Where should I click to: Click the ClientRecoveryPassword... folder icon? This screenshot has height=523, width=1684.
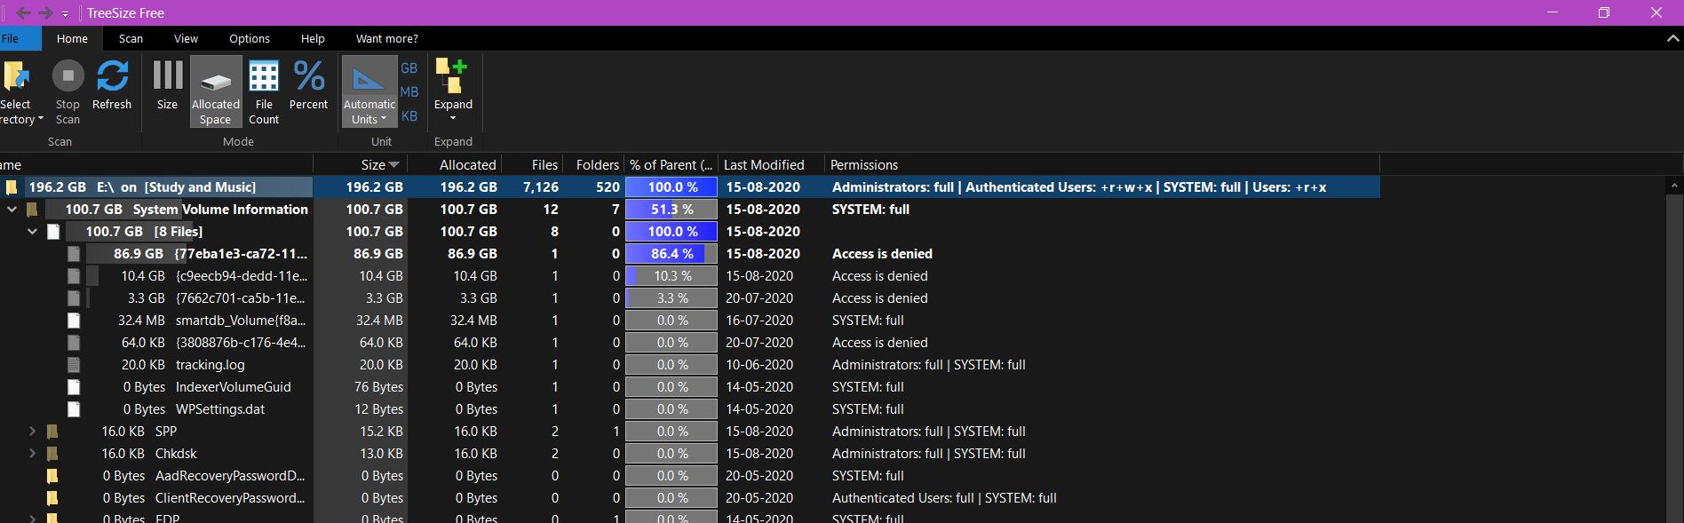(52, 498)
